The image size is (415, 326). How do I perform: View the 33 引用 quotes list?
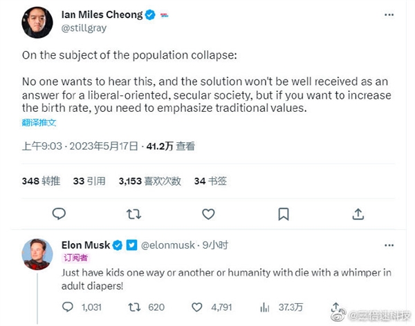89,181
